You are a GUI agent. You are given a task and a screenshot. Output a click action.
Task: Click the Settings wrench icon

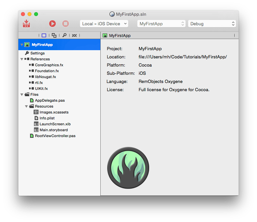(27, 53)
